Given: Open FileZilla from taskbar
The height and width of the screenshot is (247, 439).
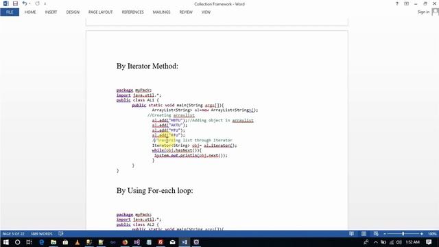Looking at the screenshot, I should click(161, 242).
